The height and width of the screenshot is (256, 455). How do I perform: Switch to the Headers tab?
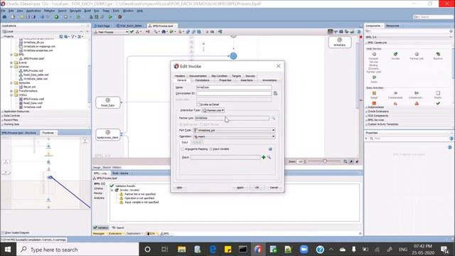point(180,76)
